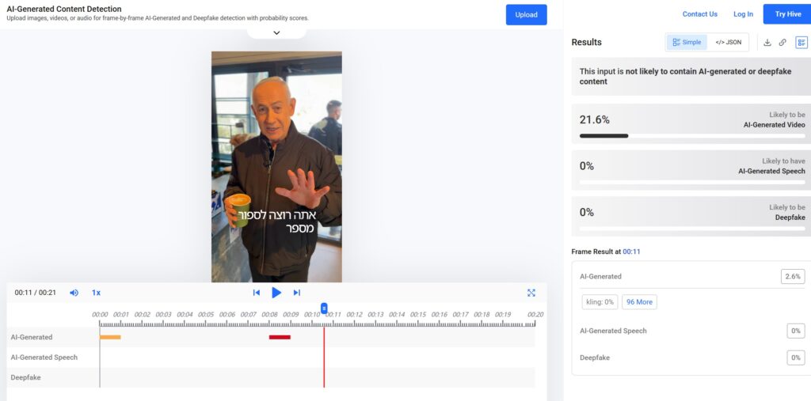Mute the video with speaker icon
Image resolution: width=811 pixels, height=401 pixels.
pyautogui.click(x=74, y=293)
